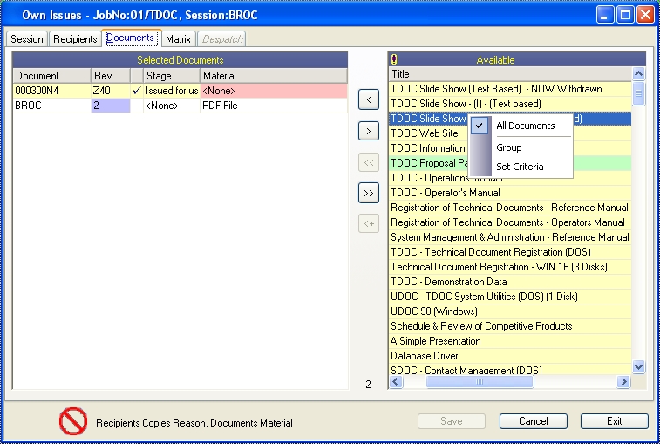The image size is (660, 444).
Task: Close the Own Issues window
Action: click(x=645, y=15)
